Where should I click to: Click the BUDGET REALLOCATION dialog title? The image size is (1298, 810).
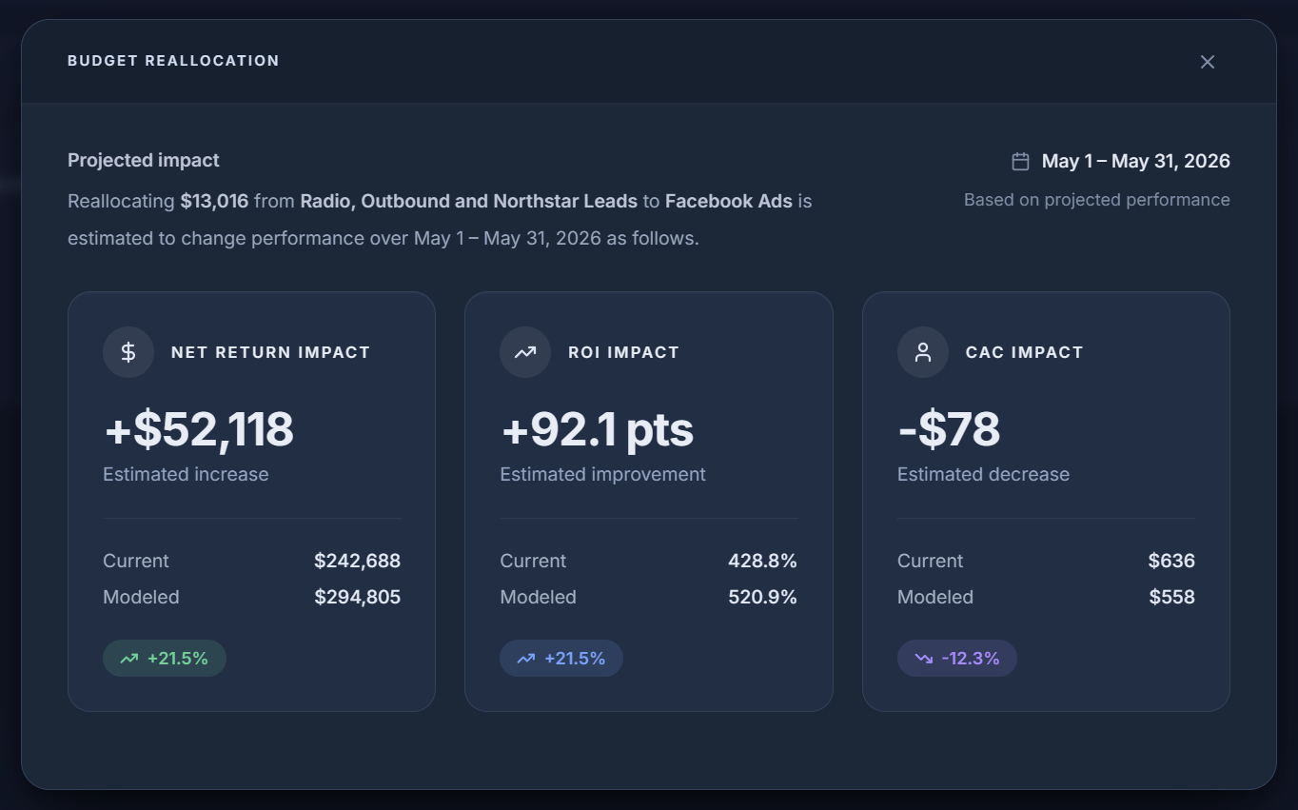pos(173,61)
